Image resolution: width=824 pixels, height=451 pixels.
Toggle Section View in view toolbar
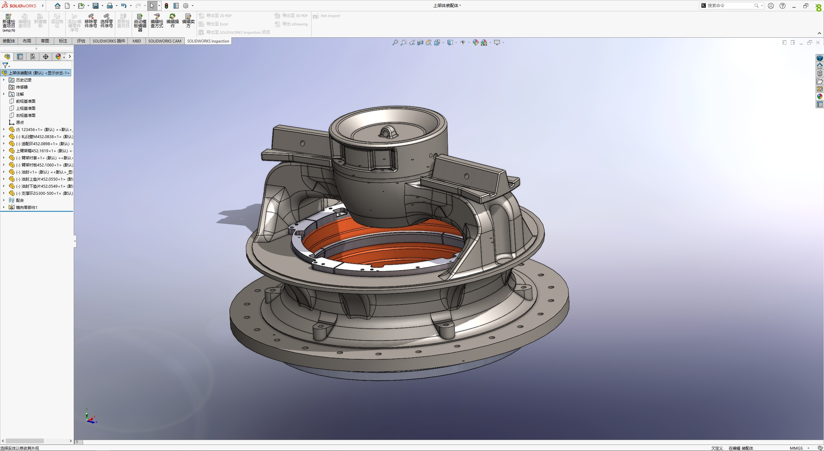(420, 42)
